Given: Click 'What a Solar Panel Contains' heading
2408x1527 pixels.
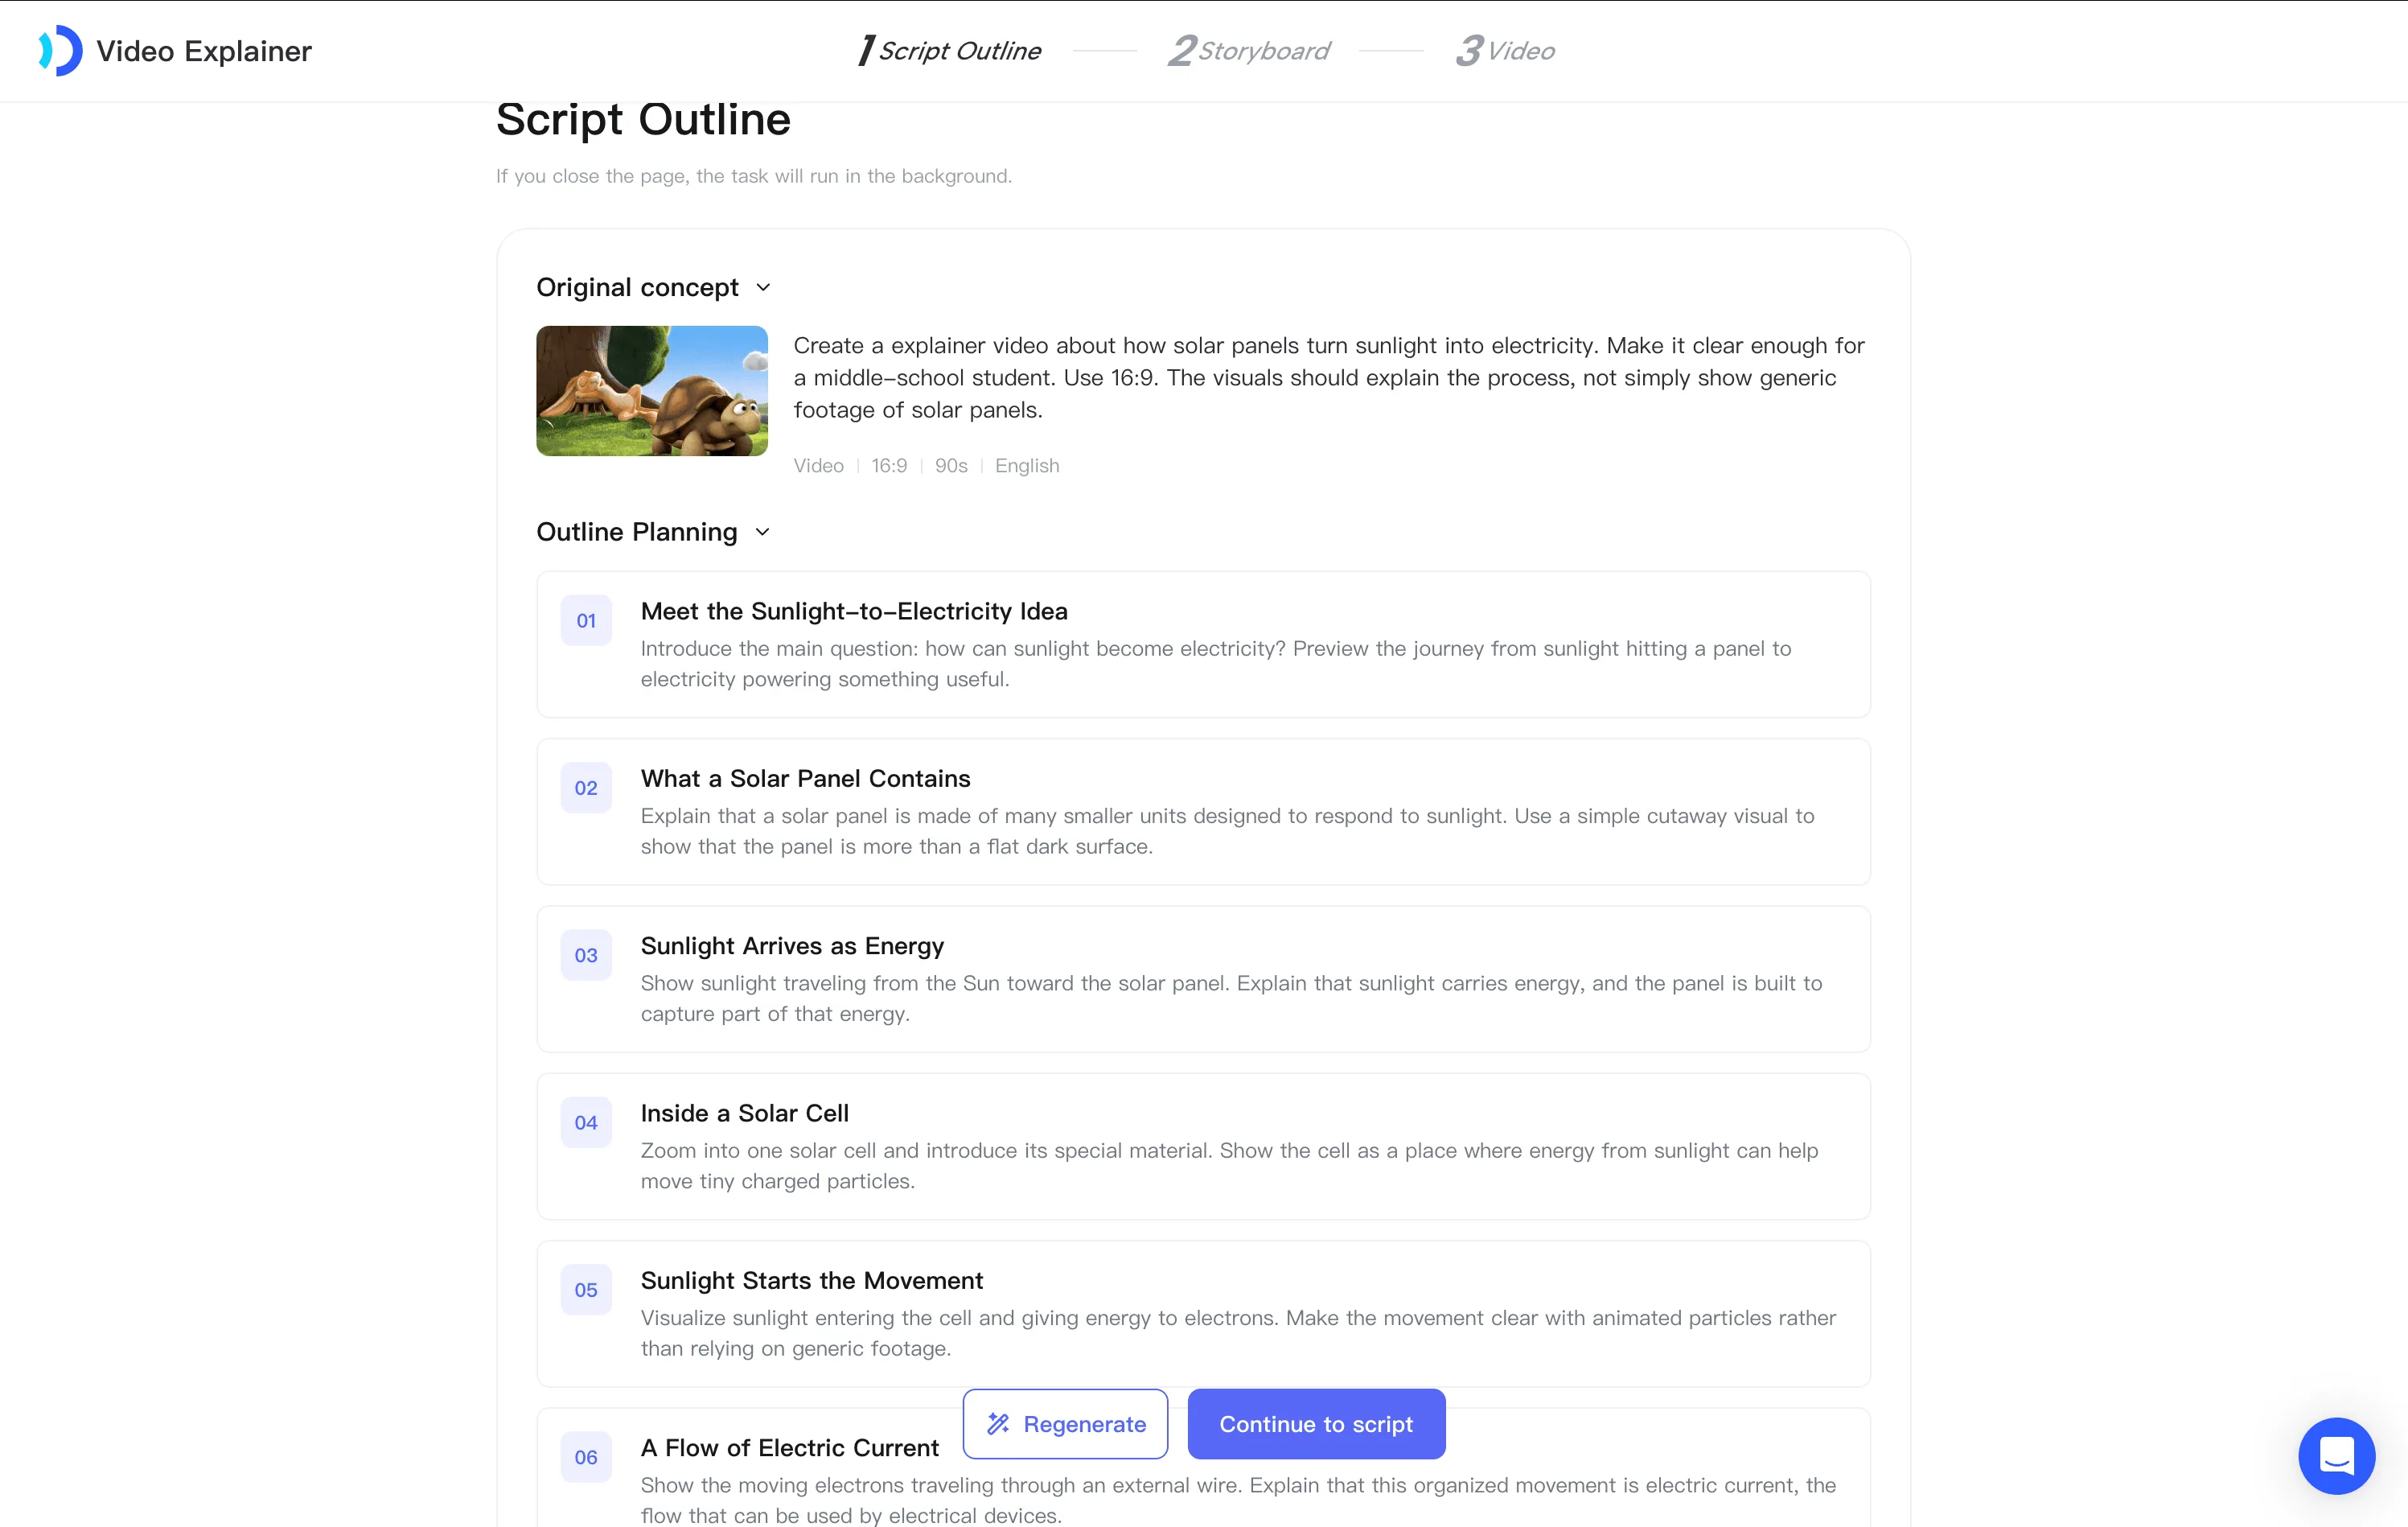Looking at the screenshot, I should pos(805,779).
